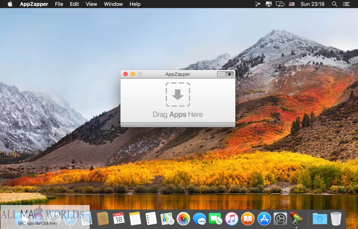
Task: Open the Edit menu
Action: point(74,4)
